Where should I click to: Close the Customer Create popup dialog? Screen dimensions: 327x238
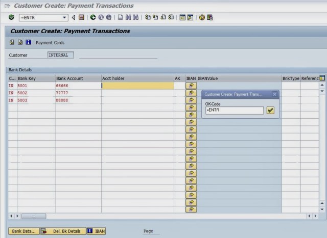pyautogui.click(x=275, y=94)
